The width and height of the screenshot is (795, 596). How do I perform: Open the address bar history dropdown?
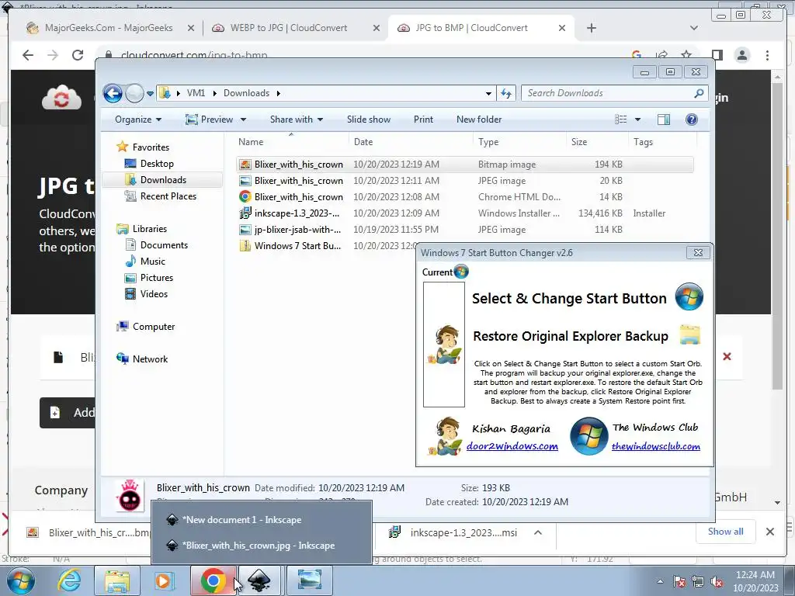click(488, 93)
